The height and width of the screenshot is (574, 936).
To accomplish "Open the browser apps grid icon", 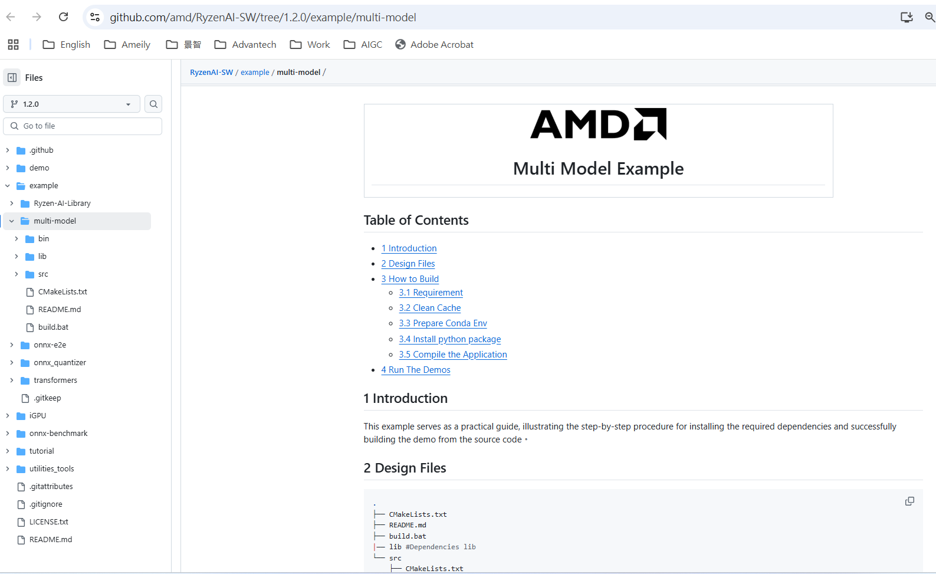I will pyautogui.click(x=13, y=45).
